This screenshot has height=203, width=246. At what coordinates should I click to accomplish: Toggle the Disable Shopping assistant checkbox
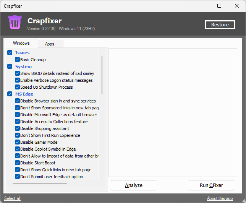coord(17,128)
